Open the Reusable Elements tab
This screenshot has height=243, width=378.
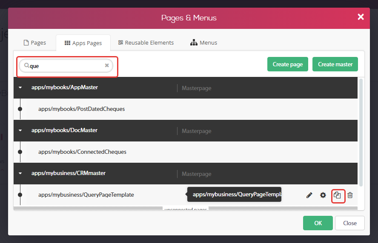click(x=146, y=43)
